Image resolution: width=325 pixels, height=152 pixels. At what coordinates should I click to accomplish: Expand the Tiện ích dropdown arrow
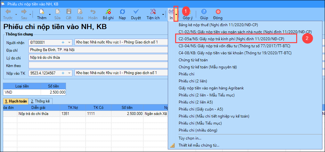(x=163, y=14)
